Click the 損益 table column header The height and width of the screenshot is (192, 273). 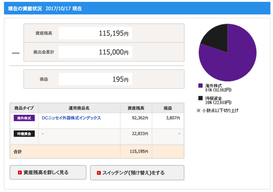pos(168,108)
